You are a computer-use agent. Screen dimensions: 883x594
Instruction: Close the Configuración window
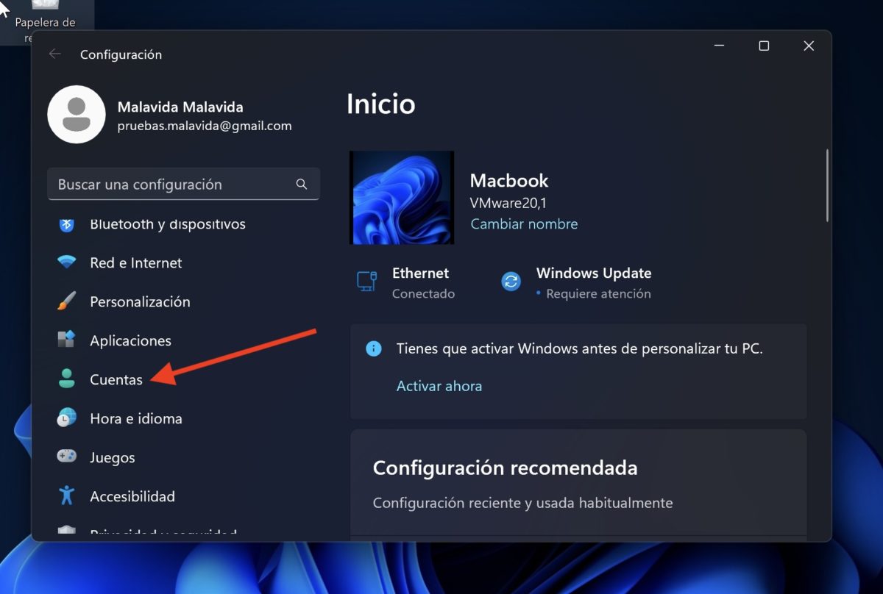point(809,46)
